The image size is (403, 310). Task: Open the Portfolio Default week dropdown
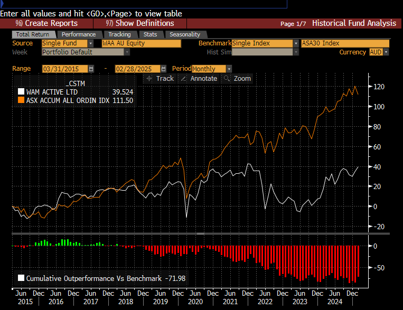tap(127, 52)
